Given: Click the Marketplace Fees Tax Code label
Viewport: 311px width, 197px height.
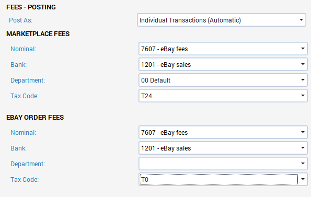Looking at the screenshot, I should (25, 96).
